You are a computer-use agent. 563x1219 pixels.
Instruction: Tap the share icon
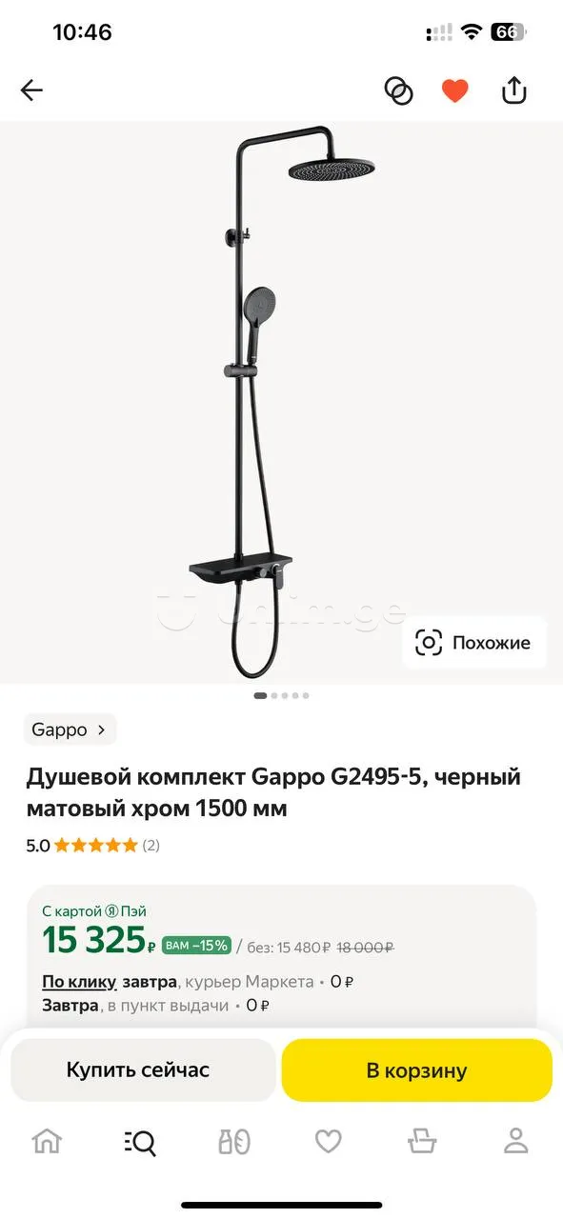point(513,90)
